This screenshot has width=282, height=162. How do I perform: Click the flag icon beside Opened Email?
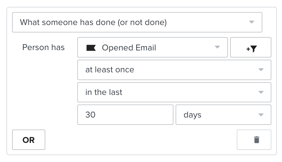tap(91, 48)
